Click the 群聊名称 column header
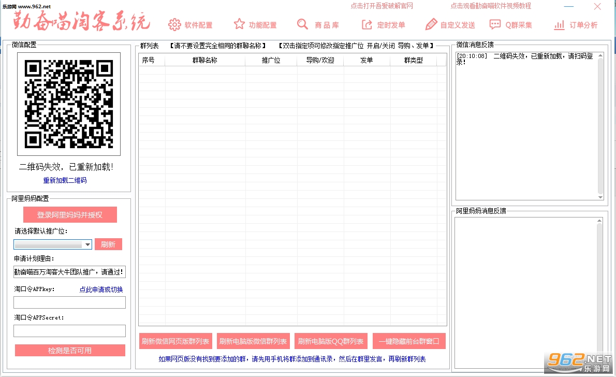This screenshot has height=377, width=616. coord(204,60)
